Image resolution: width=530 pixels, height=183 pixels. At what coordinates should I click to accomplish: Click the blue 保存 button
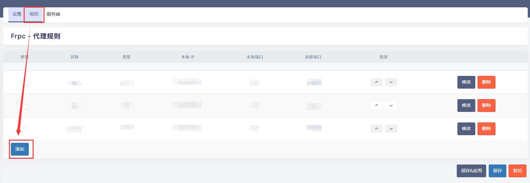point(497,171)
